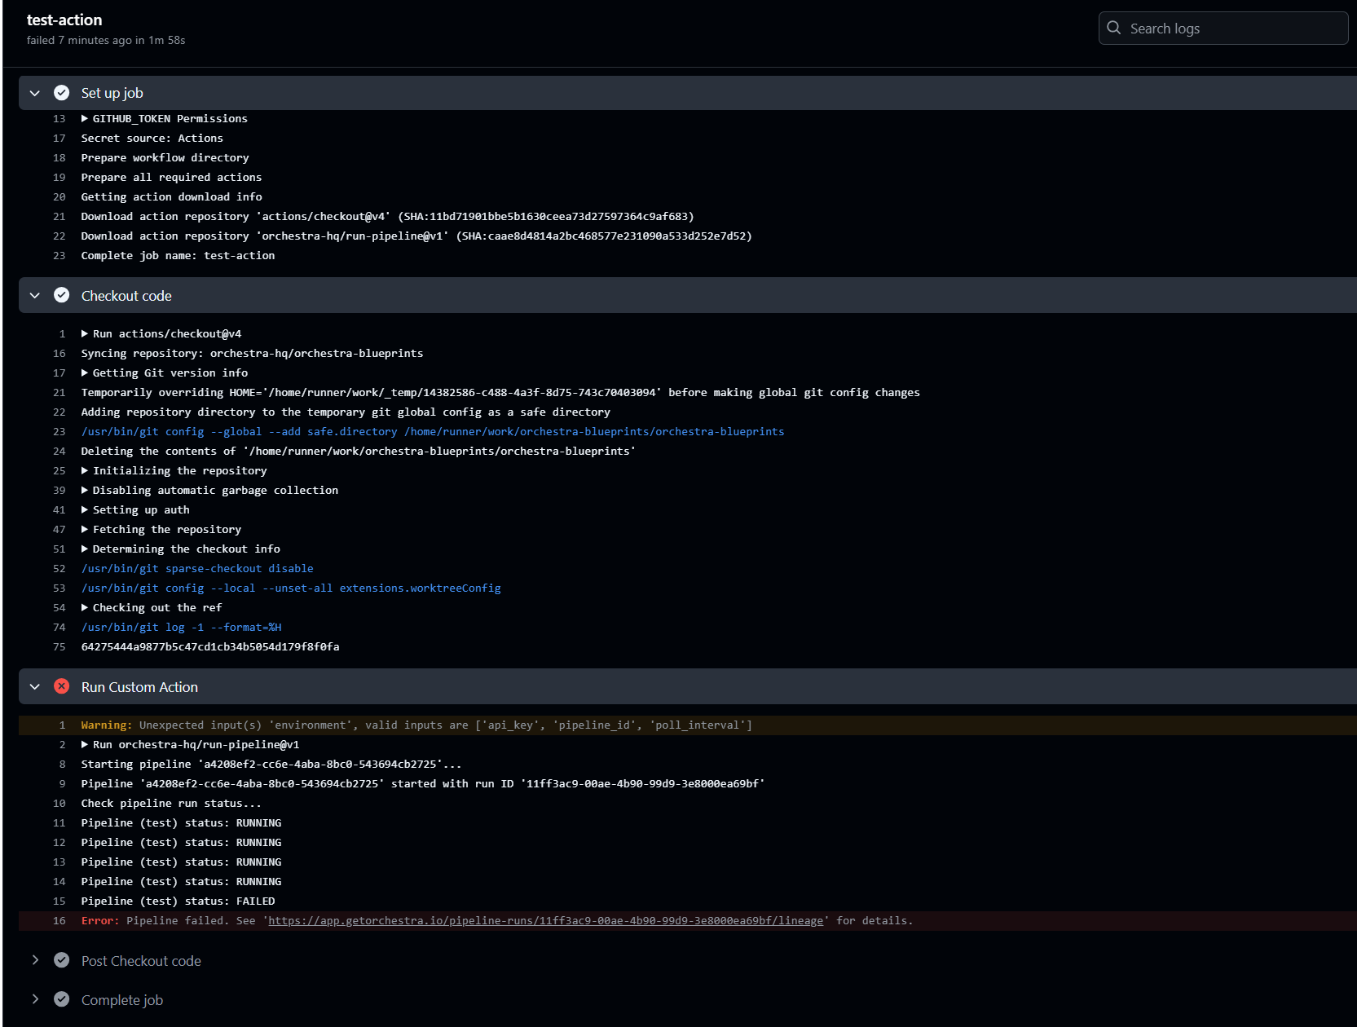Click the red failure icon on Run Custom Action
Viewport: 1357px width, 1027px height.
click(x=62, y=686)
